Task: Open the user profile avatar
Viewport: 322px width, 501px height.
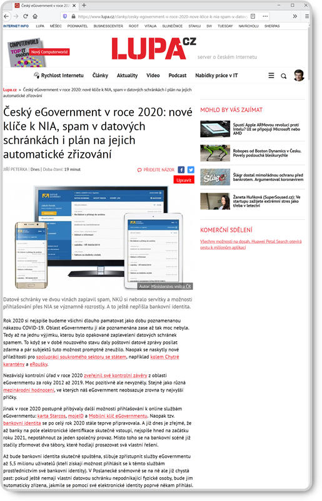Action: point(299,75)
